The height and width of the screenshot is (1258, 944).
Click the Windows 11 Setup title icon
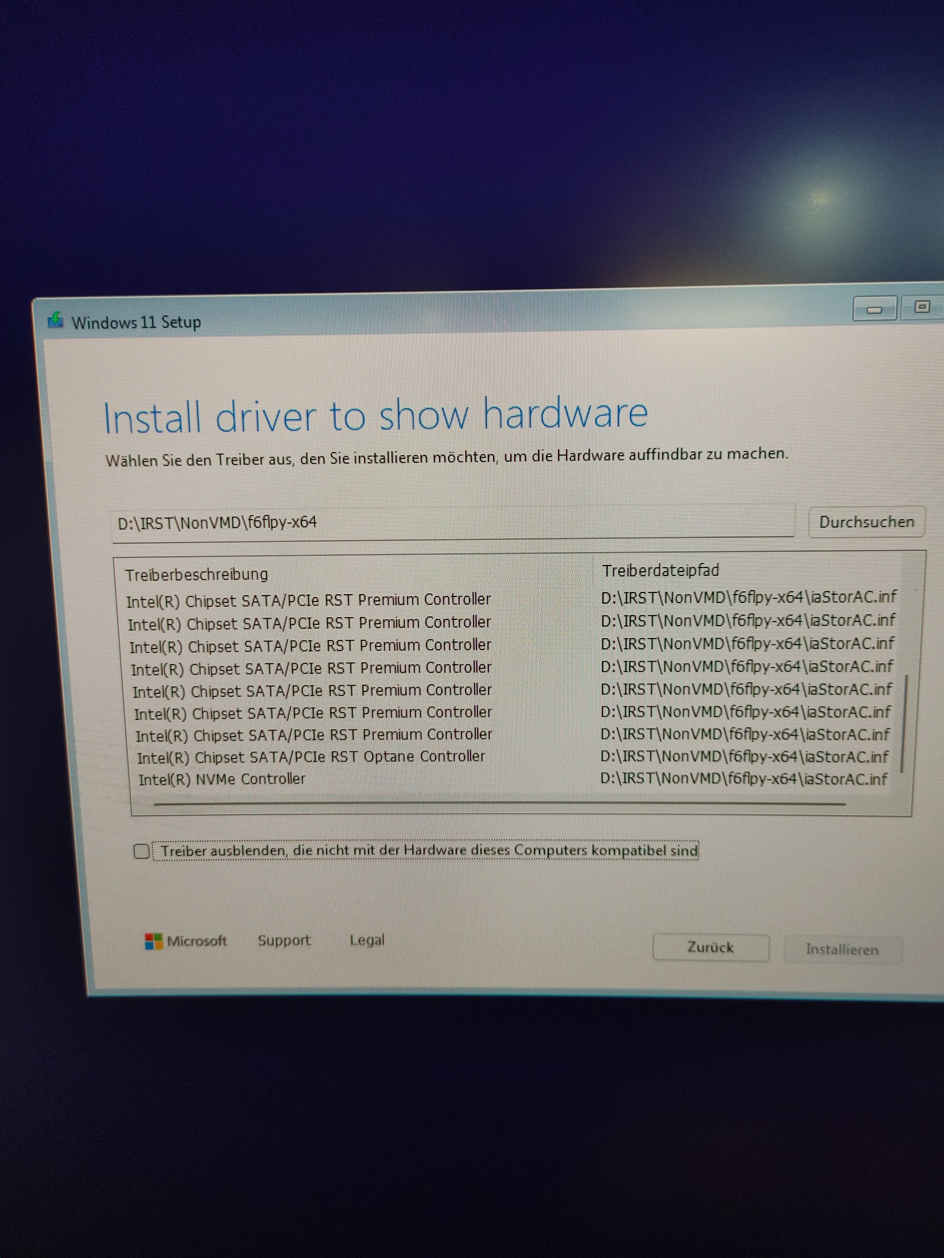coord(55,320)
